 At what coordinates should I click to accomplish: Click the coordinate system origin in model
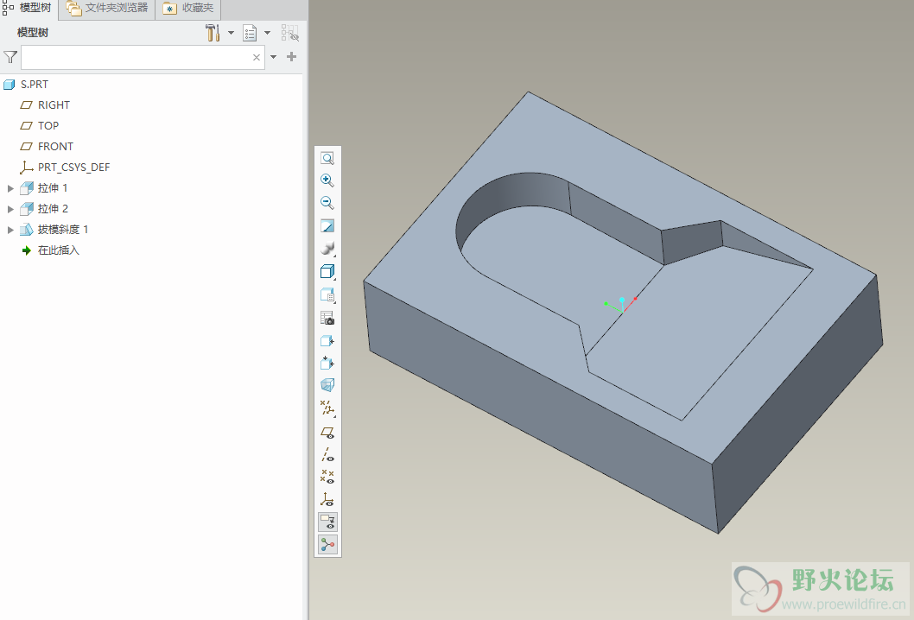tap(623, 311)
